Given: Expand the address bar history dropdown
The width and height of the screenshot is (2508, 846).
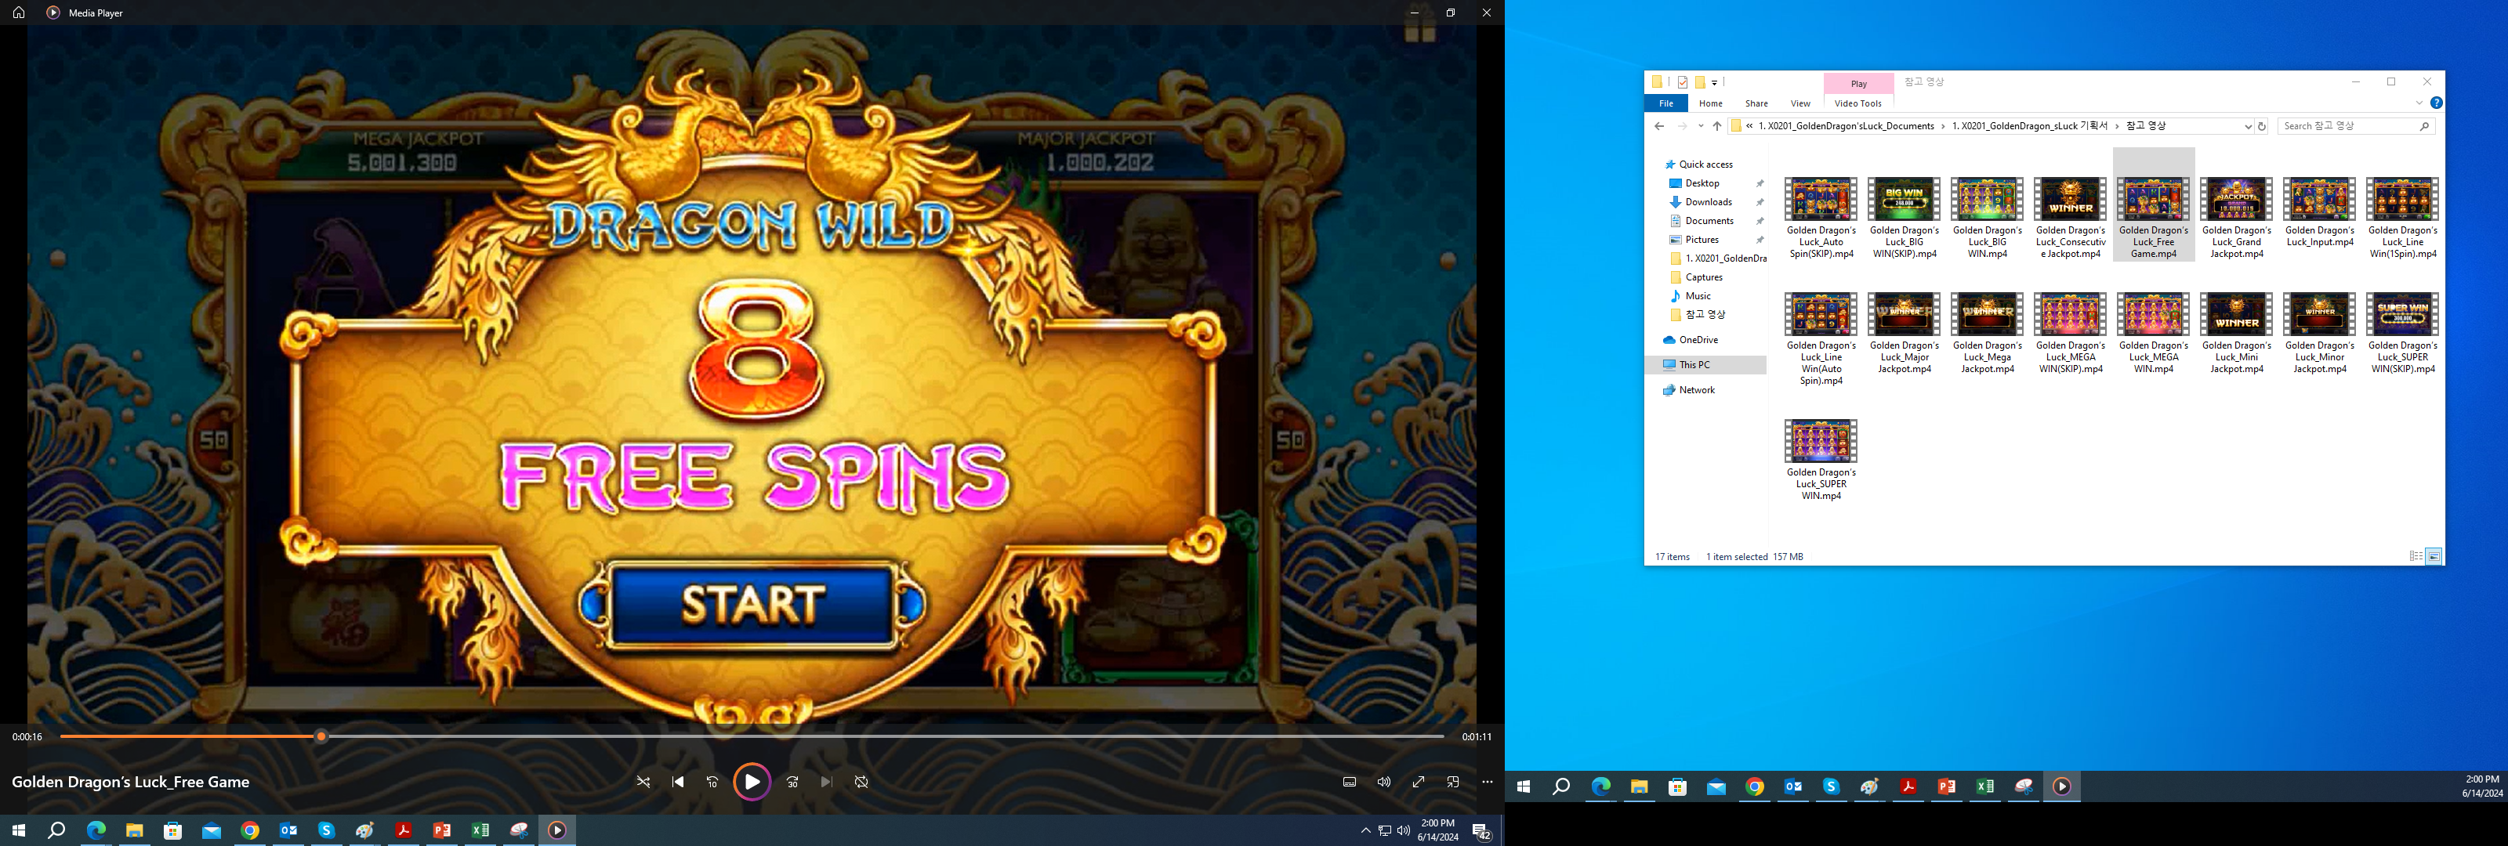Looking at the screenshot, I should click(x=2247, y=127).
